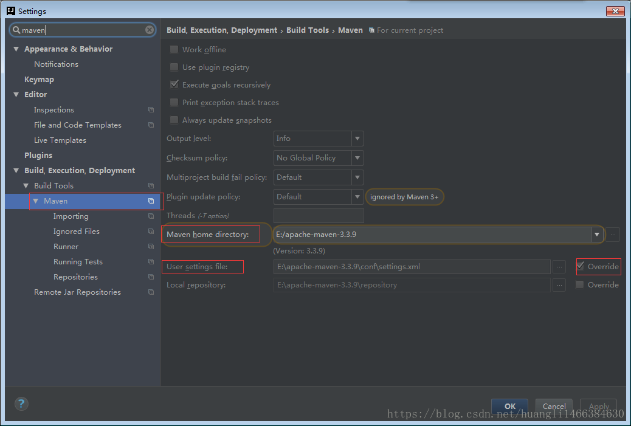
Task: Toggle Override for User settings file
Action: 580,266
